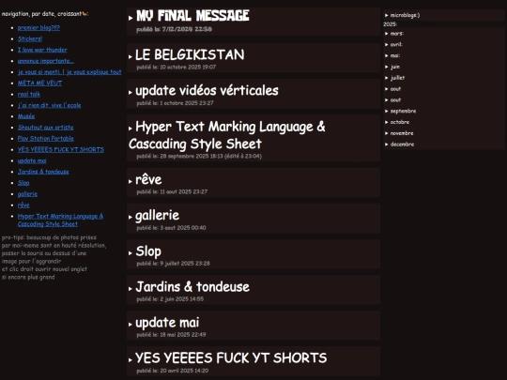Click the date text '28 septembre 2025 18:13'
Viewport: 507px width, 380px height.
coord(192,157)
